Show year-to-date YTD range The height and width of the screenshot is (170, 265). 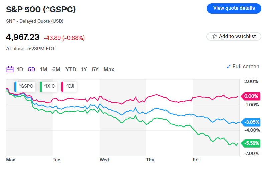71,69
